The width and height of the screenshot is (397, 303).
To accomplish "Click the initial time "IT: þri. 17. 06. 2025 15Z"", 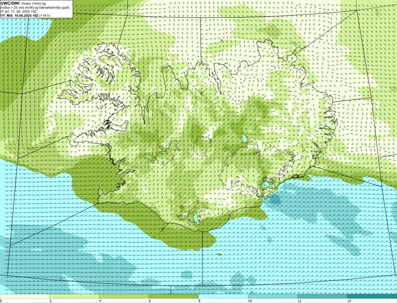I will tap(19, 11).
